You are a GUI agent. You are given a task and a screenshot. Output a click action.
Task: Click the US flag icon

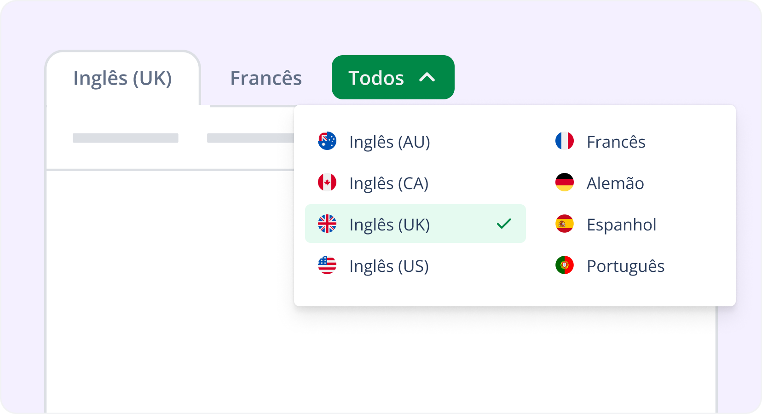coord(327,265)
